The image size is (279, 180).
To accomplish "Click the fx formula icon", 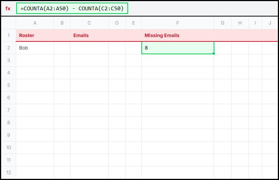I will (x=8, y=8).
